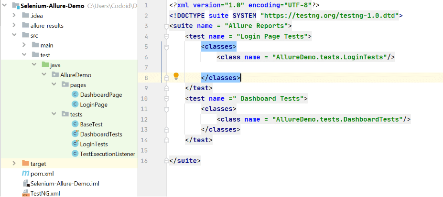Click line number 16 in the gutter
The image size is (443, 197).
coord(145,161)
